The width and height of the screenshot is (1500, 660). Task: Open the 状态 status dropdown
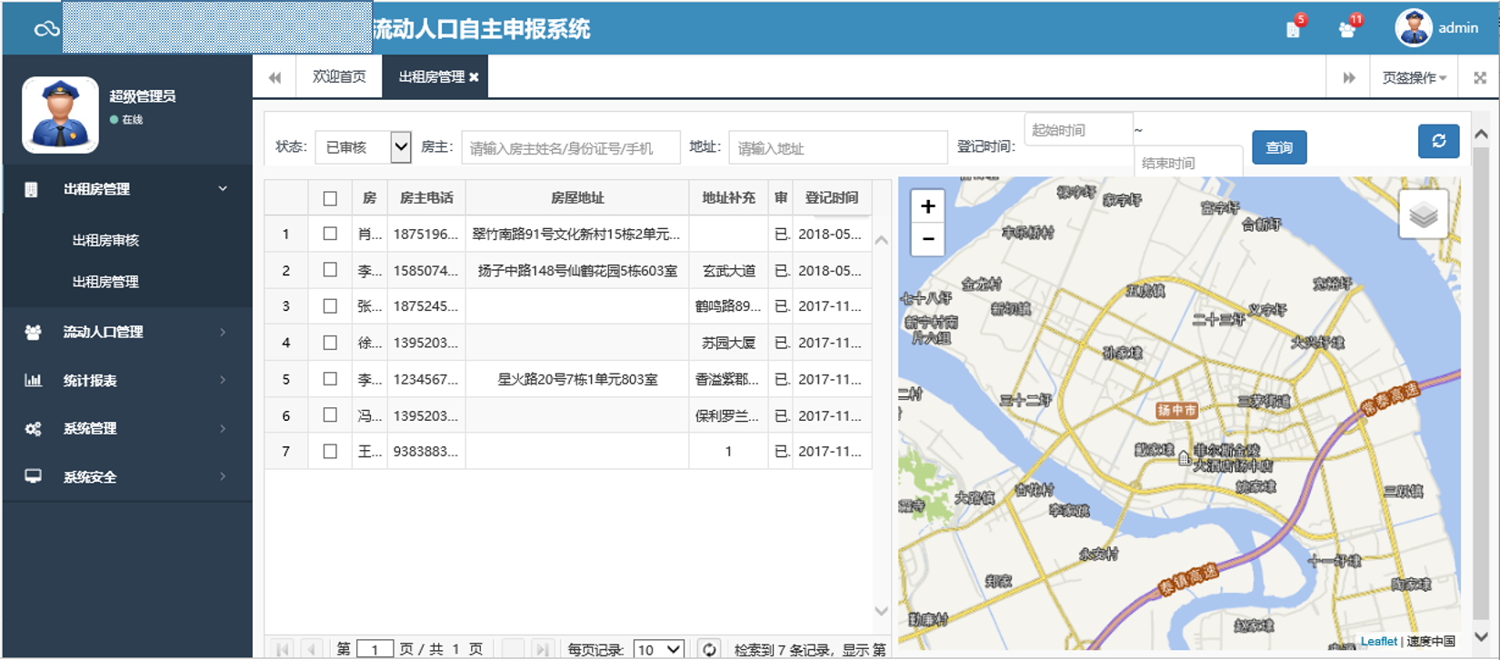point(364,147)
